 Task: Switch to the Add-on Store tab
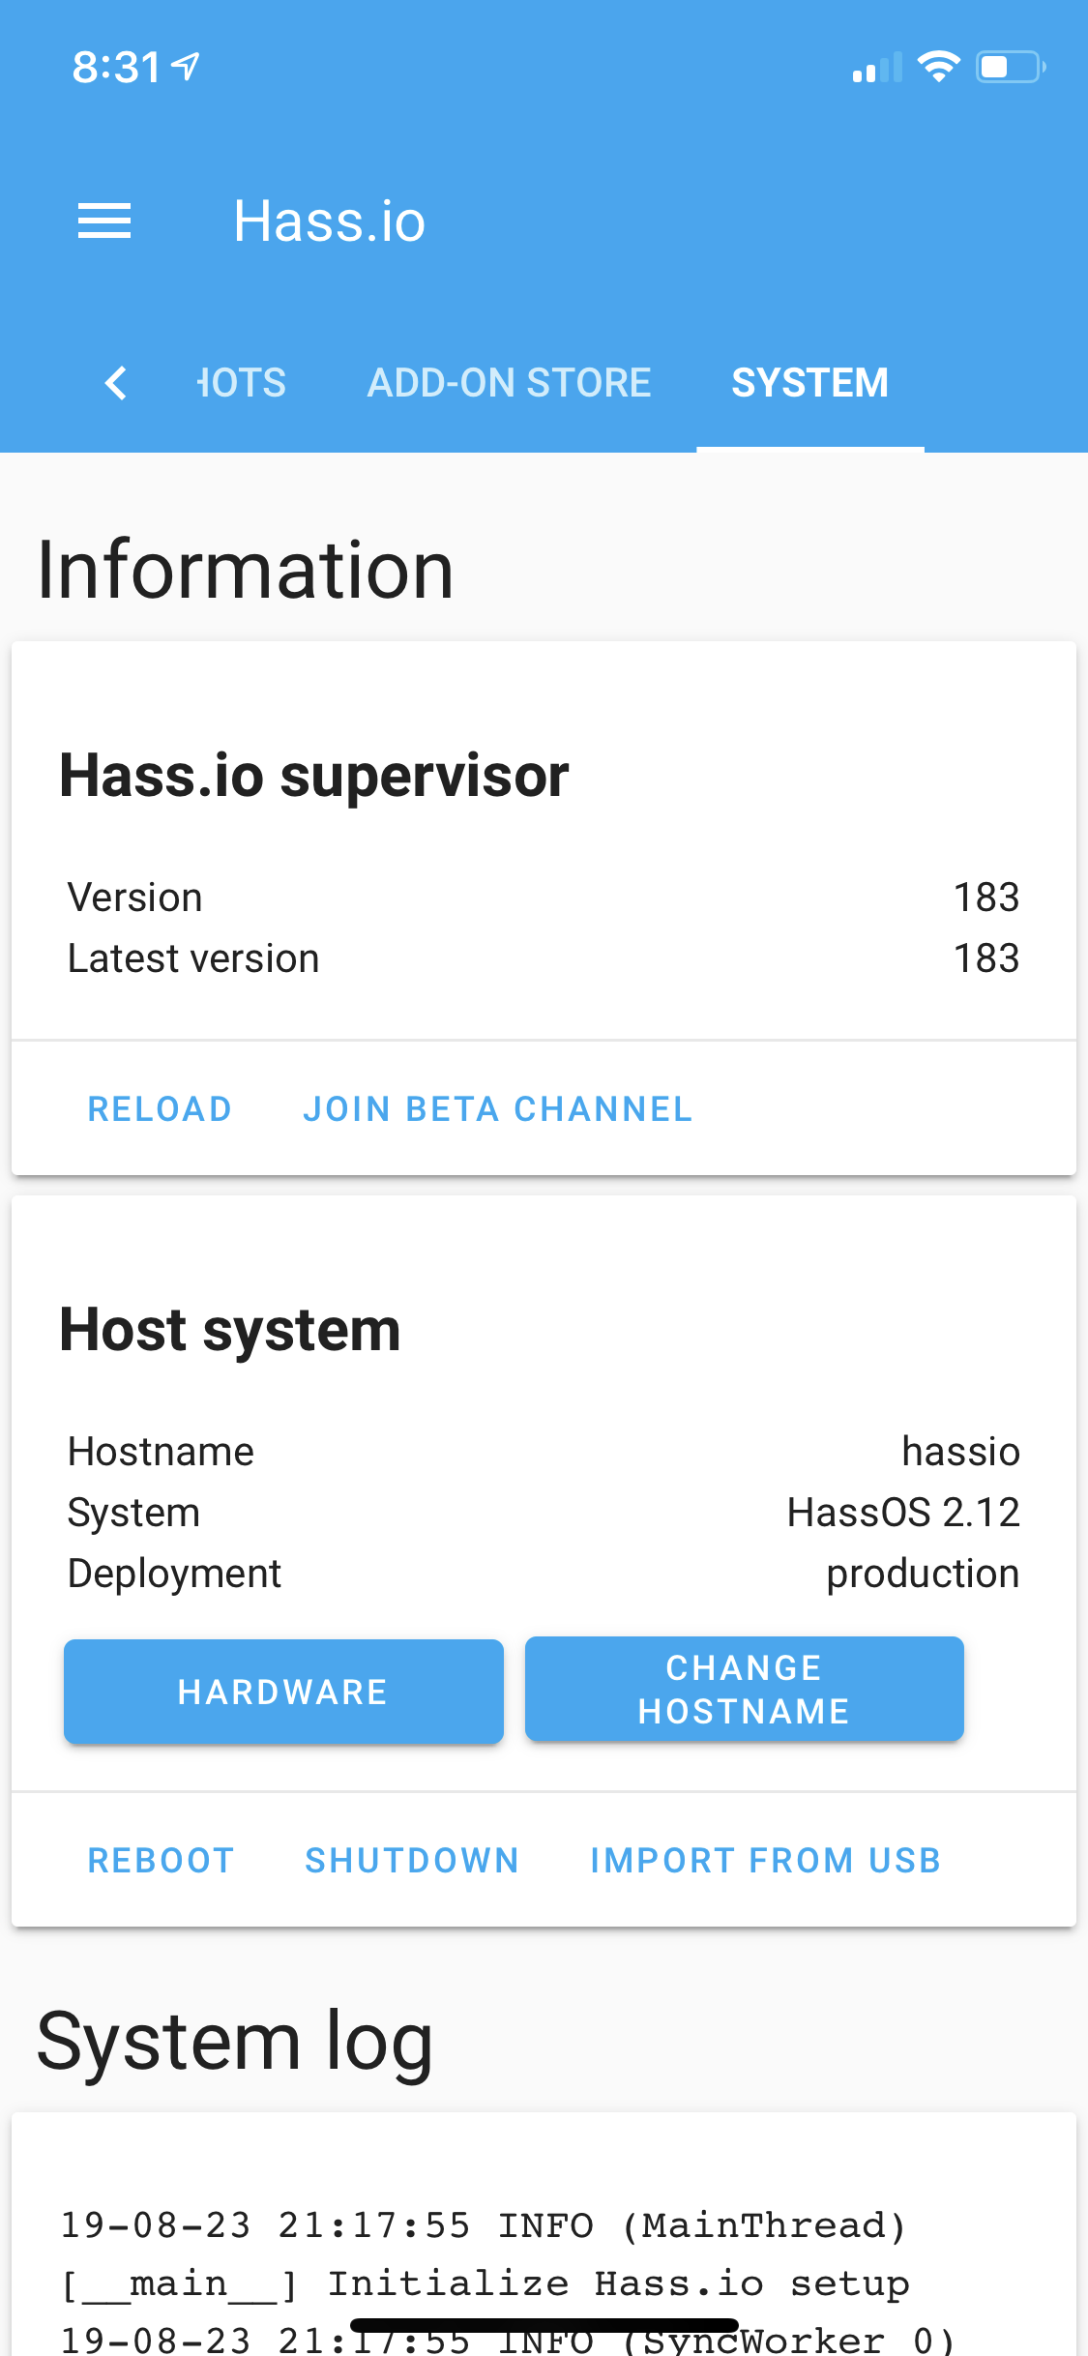[509, 383]
